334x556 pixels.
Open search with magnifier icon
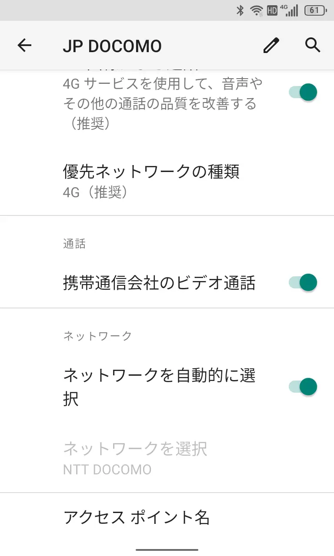313,45
